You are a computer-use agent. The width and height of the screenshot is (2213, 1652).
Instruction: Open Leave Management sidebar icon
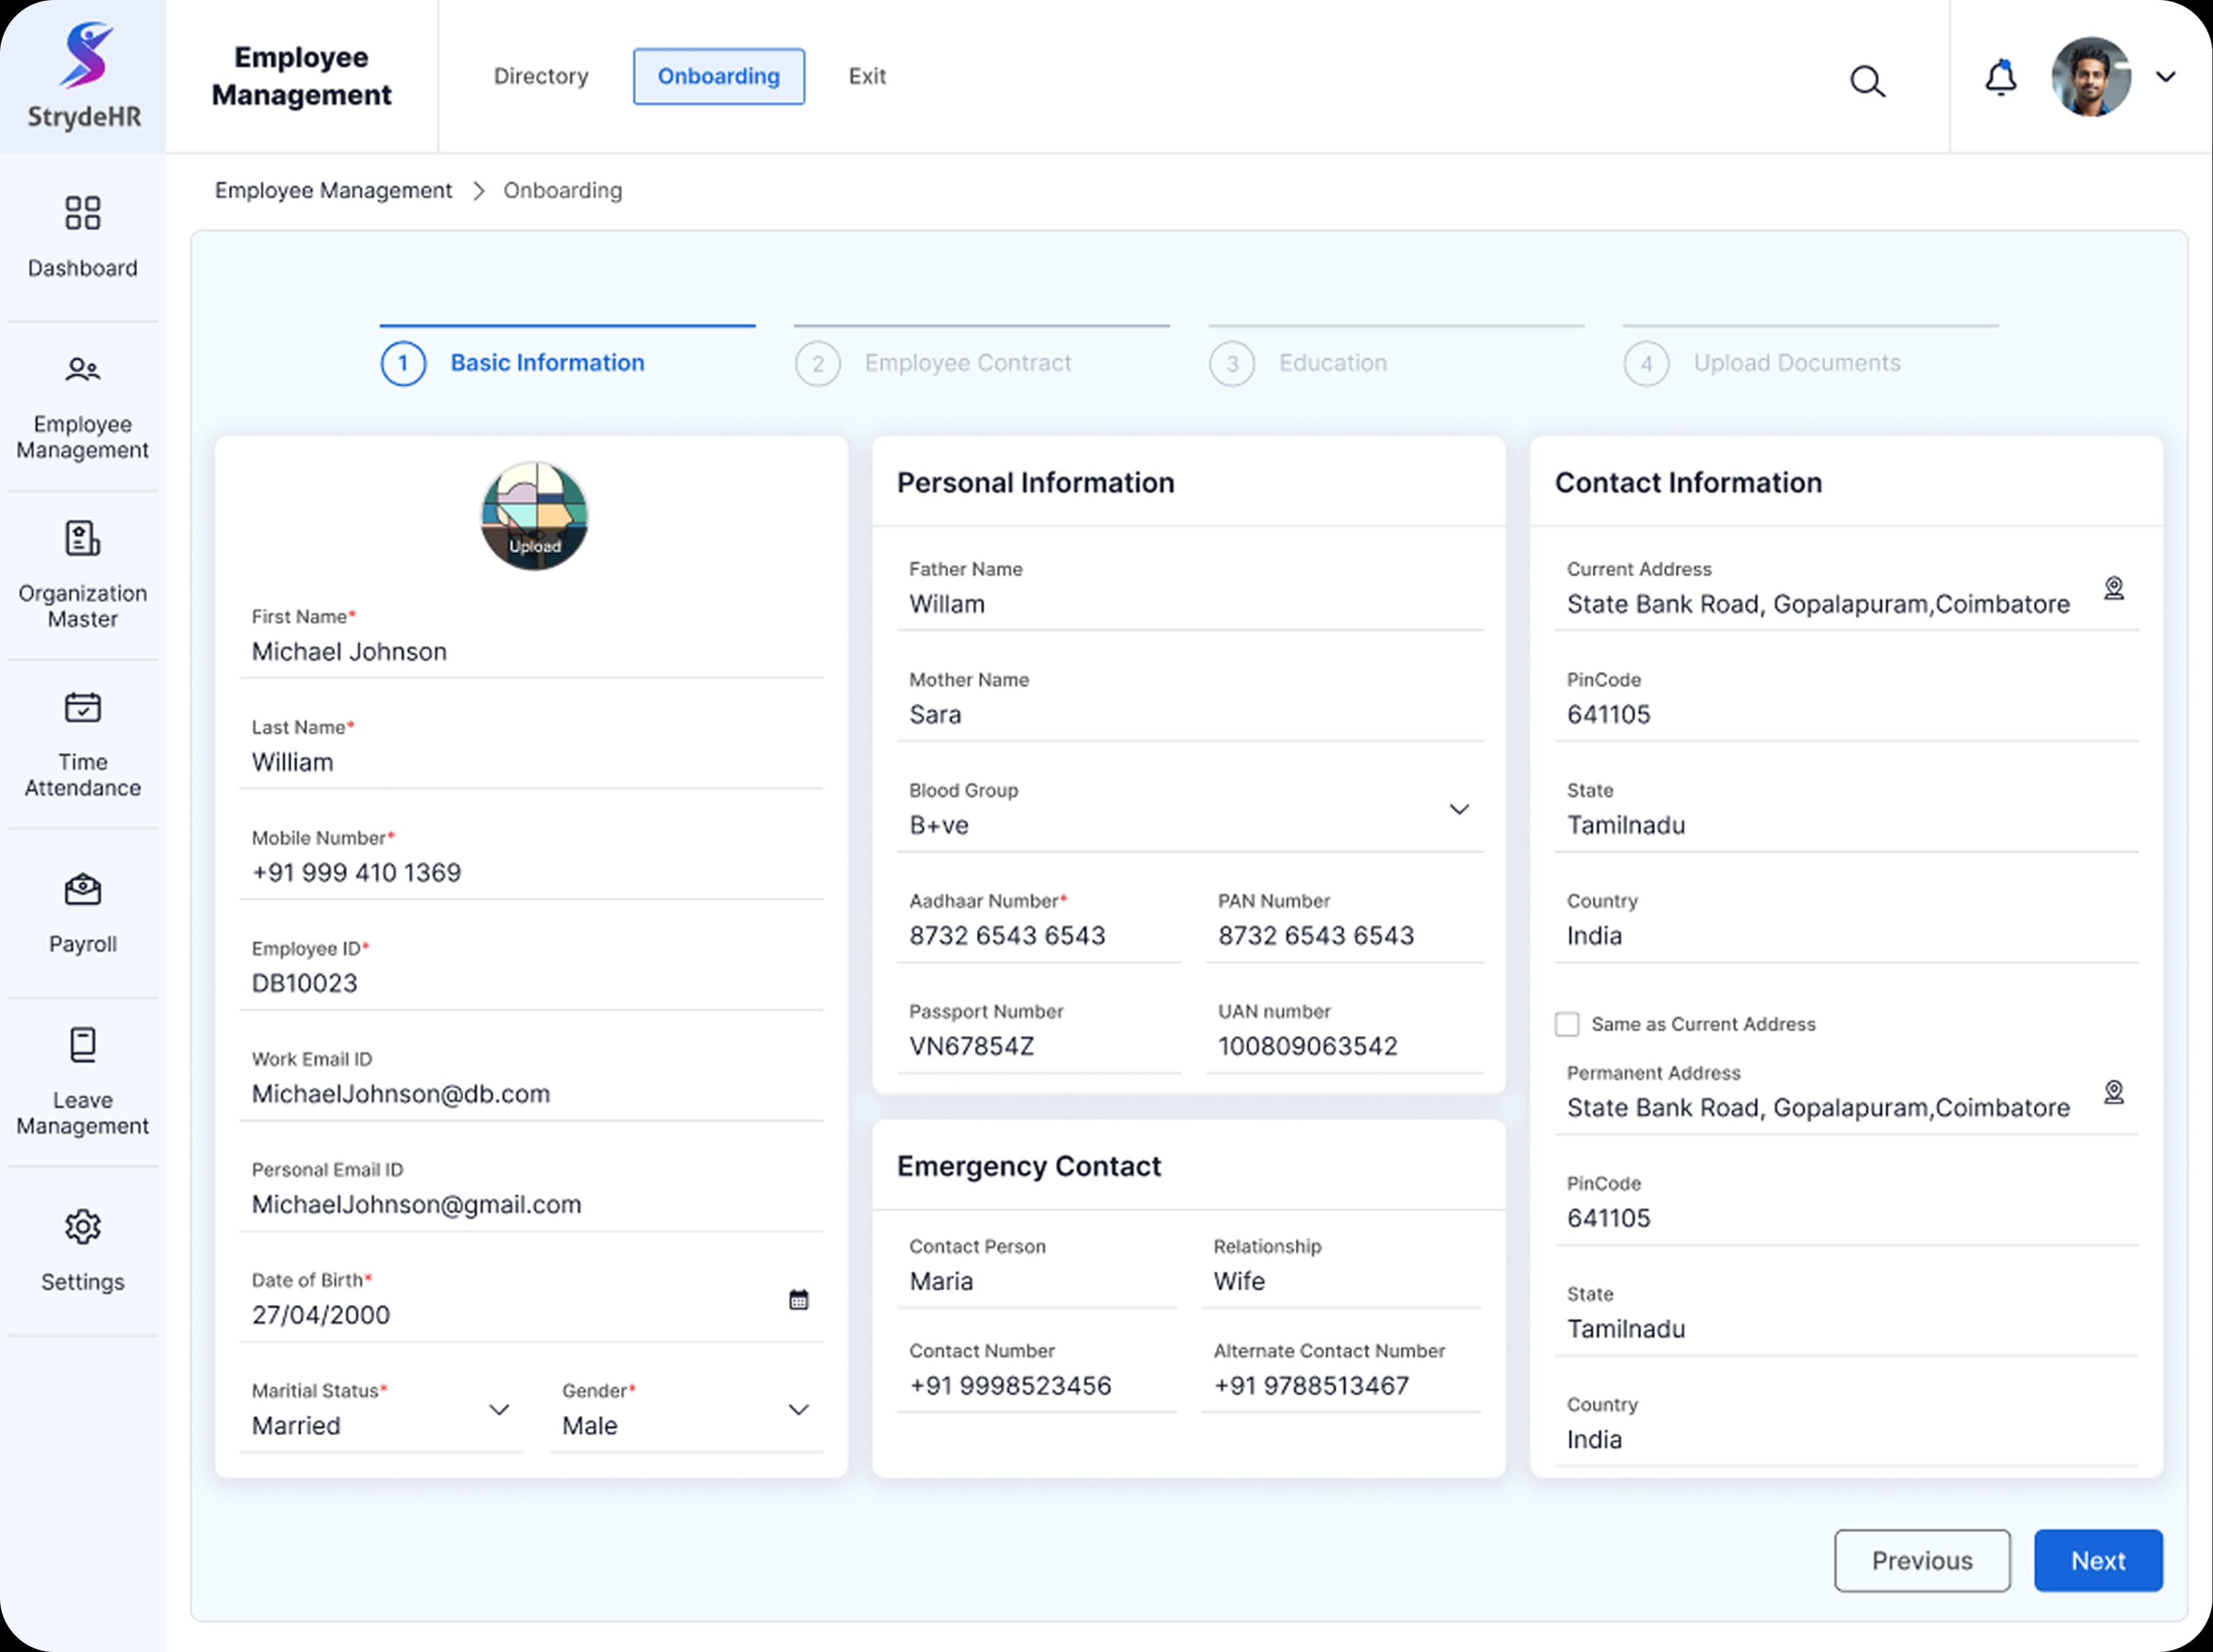click(82, 1045)
